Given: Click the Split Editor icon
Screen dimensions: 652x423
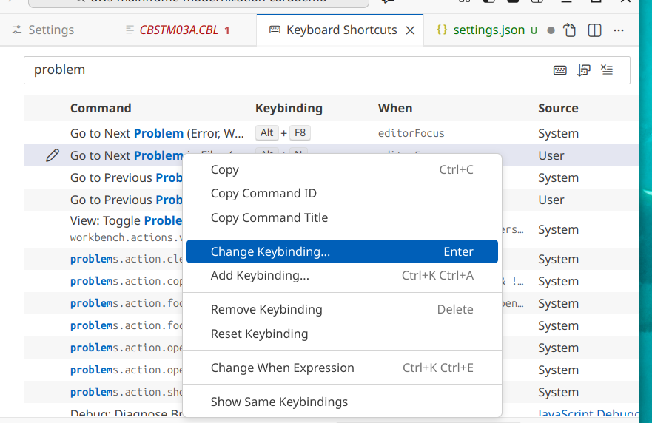Looking at the screenshot, I should (594, 30).
